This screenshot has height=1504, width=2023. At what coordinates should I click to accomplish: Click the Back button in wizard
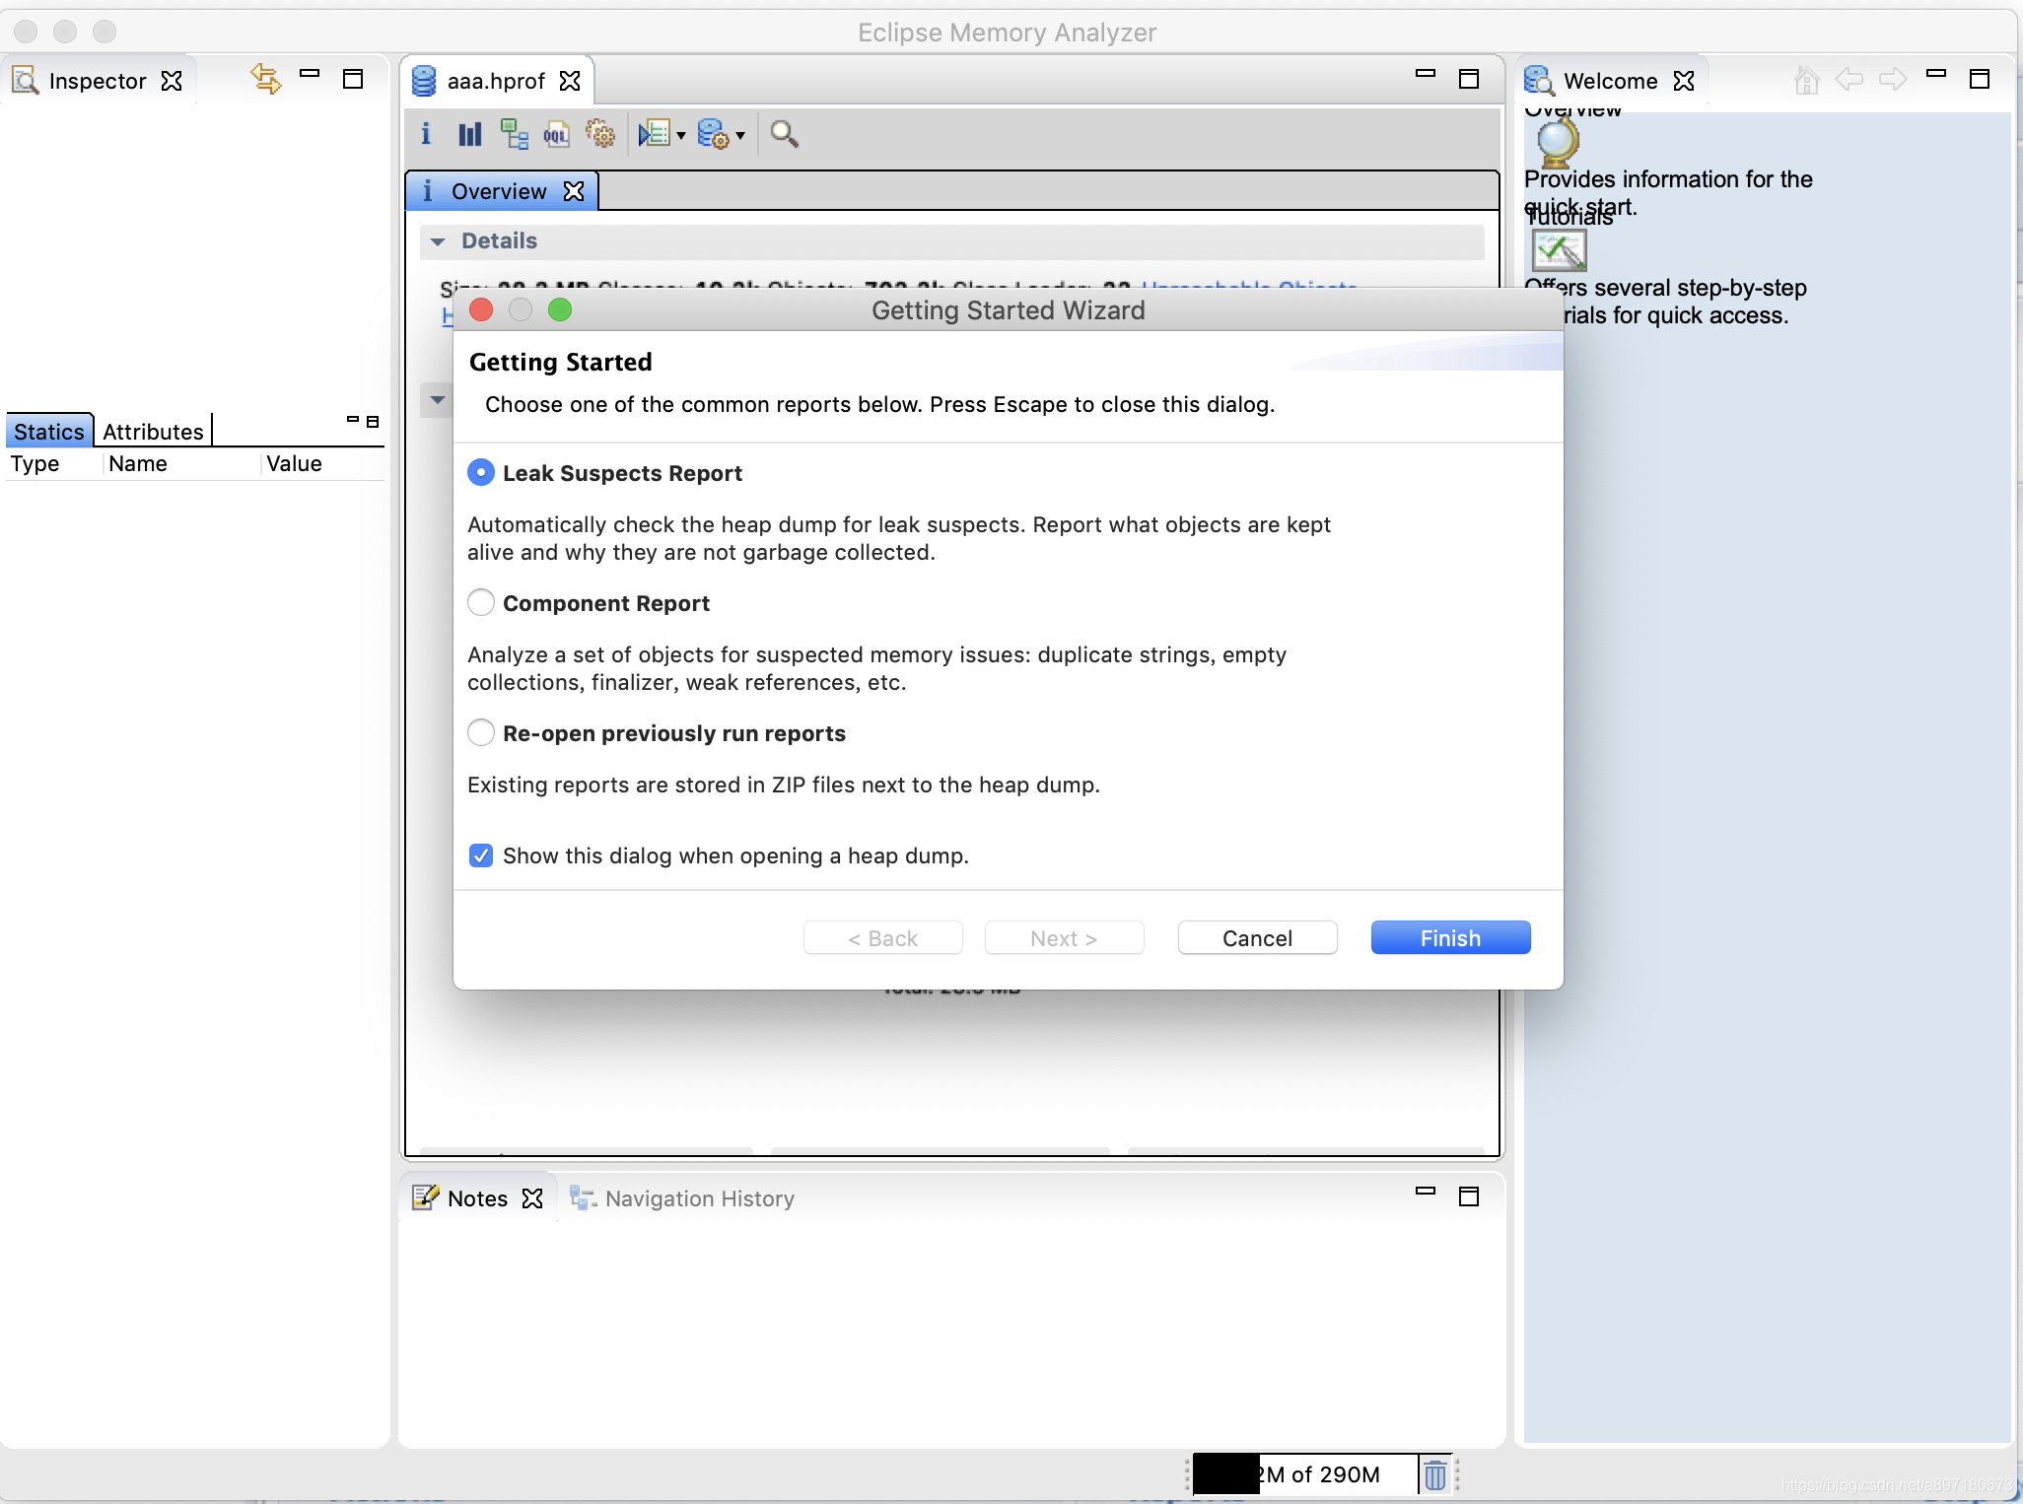pyautogui.click(x=882, y=938)
